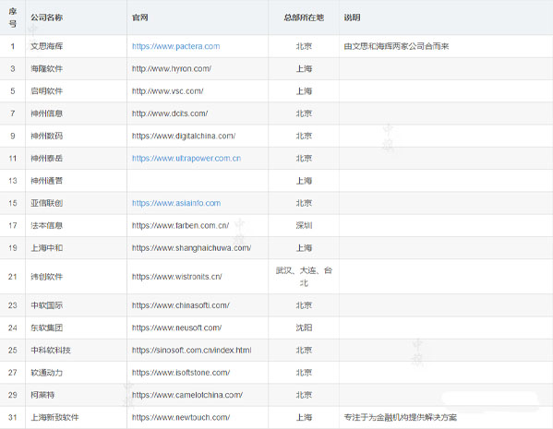This screenshot has height=429, width=553.
Task: Open the pactera.com link
Action: pos(175,46)
